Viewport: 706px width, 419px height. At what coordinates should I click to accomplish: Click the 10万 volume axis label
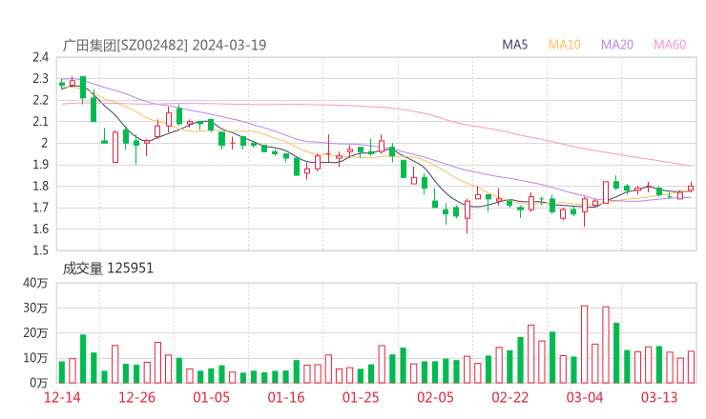pyautogui.click(x=35, y=358)
